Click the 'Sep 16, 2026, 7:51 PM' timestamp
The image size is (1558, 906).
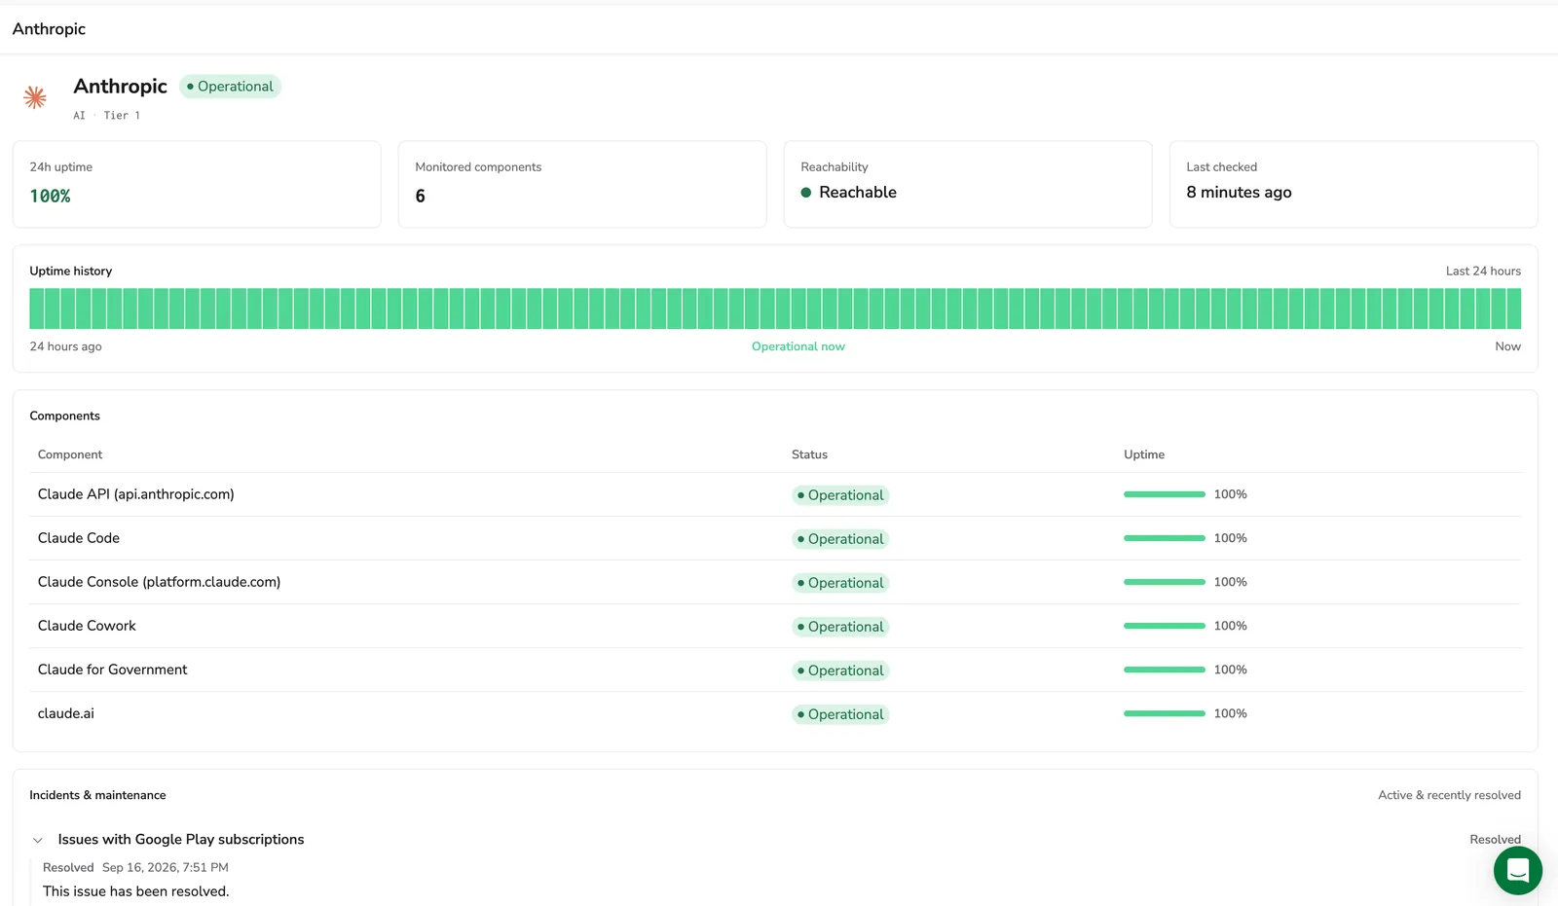pyautogui.click(x=166, y=868)
